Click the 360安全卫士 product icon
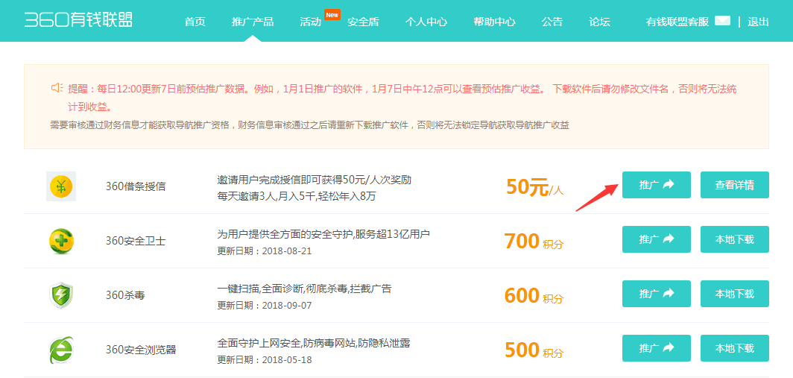793x378 pixels. (61, 241)
